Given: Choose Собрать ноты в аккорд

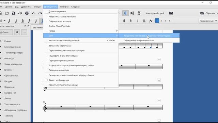Looking at the screenshot, I should 81,21.
